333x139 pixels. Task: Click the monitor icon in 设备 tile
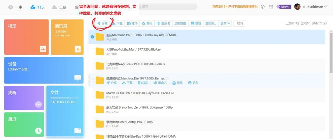78,78
